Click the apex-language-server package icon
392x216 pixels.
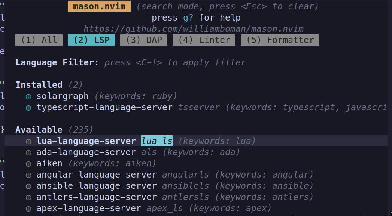pyautogui.click(x=28, y=209)
